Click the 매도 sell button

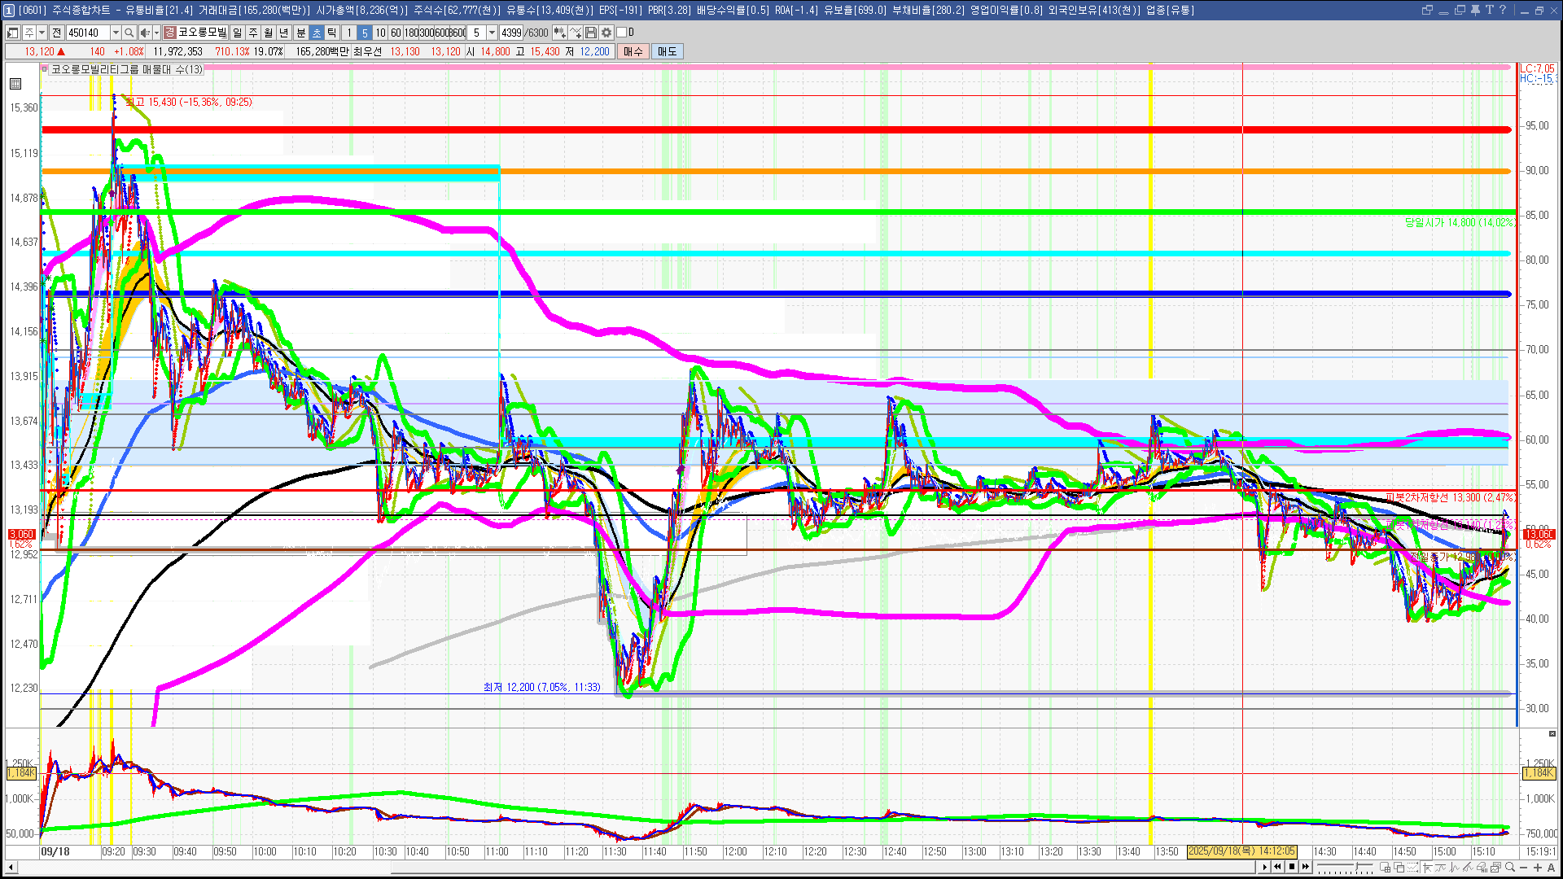tap(668, 51)
